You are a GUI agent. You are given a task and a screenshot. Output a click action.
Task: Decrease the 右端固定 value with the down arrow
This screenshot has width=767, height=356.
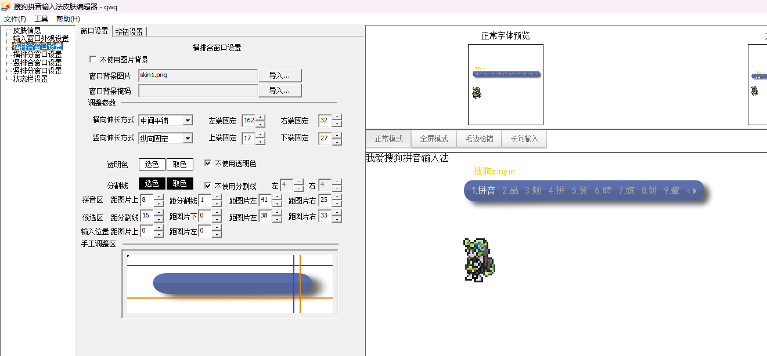coord(337,124)
